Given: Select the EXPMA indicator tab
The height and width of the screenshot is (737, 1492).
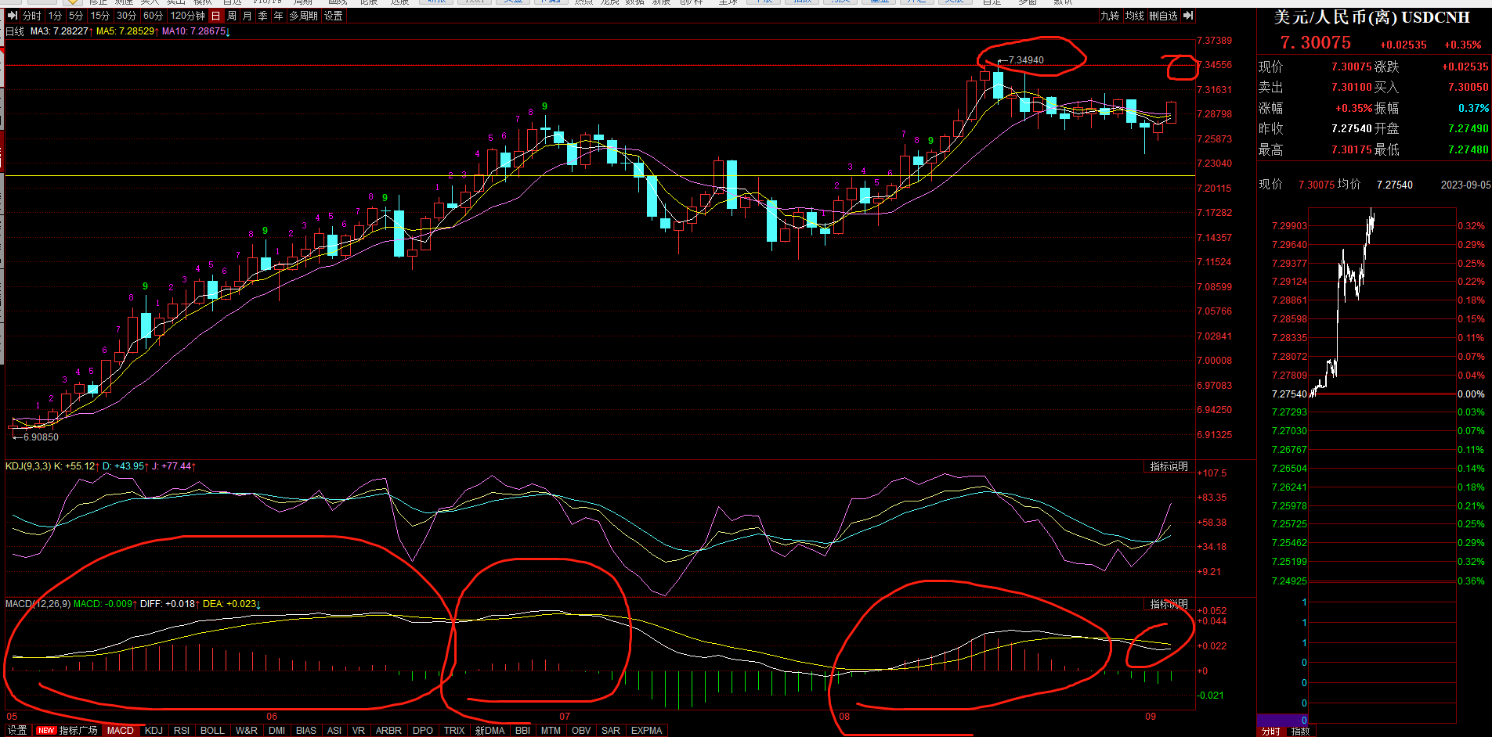Looking at the screenshot, I should point(646,730).
